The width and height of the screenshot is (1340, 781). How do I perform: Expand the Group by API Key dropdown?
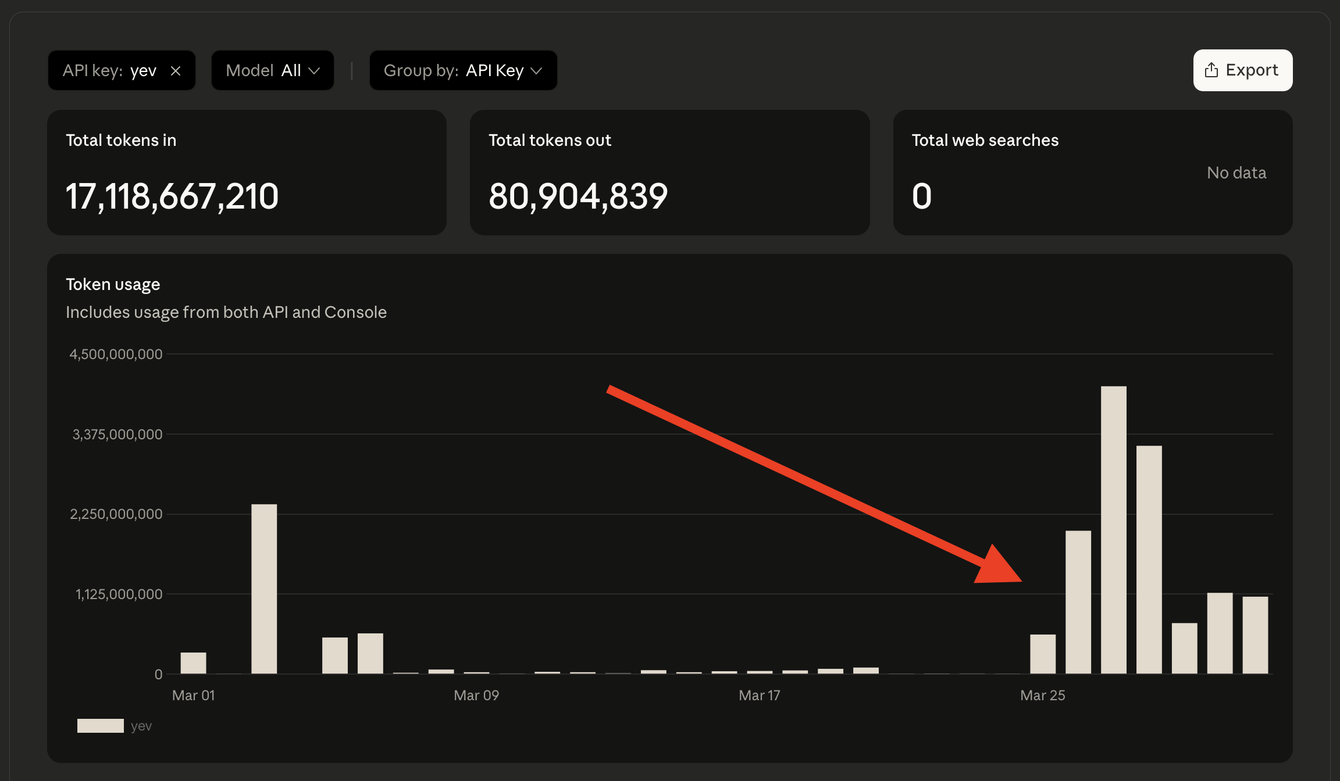[463, 71]
